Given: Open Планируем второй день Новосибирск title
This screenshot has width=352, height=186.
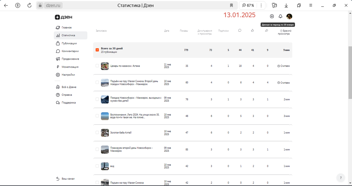Looking at the screenshot, I should pyautogui.click(x=131, y=149).
